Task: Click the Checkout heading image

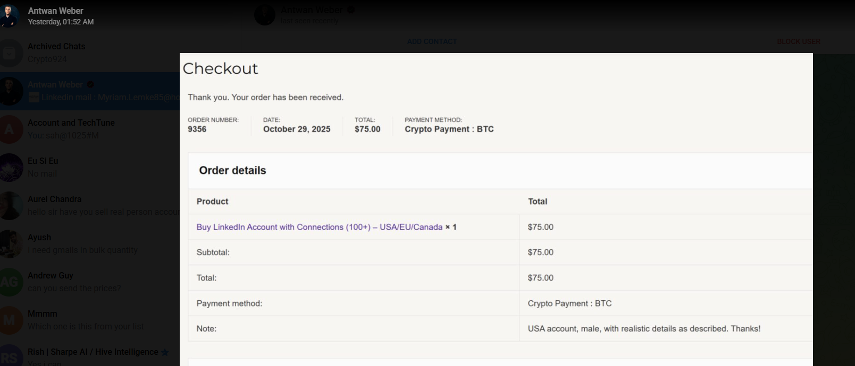Action: [x=220, y=69]
